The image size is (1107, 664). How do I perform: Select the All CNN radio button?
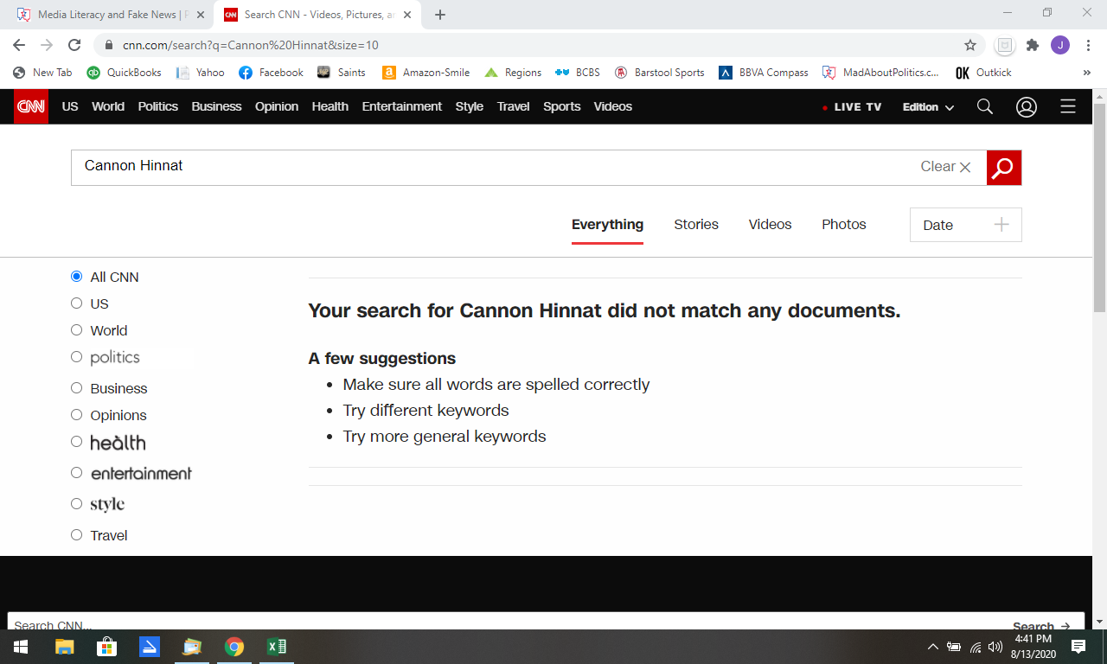click(76, 277)
